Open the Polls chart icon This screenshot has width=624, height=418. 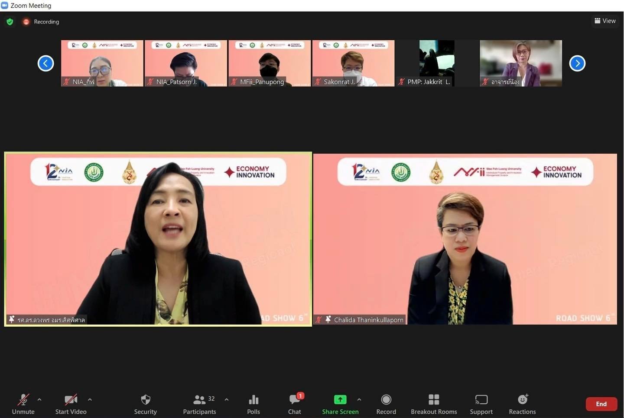(253, 404)
